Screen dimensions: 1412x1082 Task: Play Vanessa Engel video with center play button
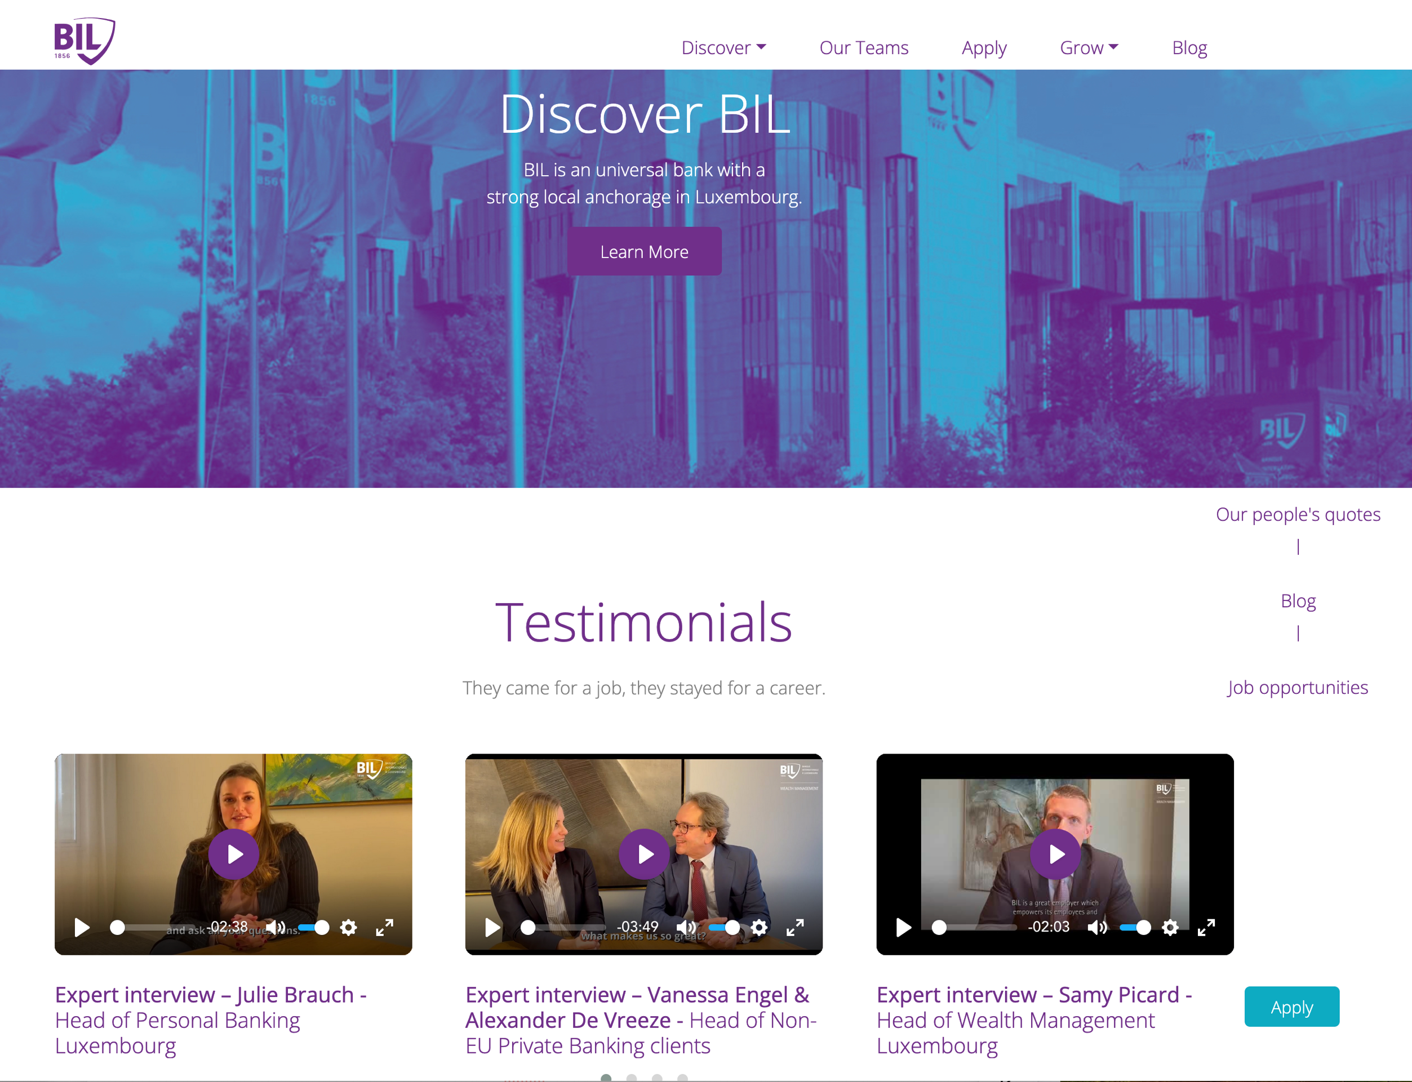click(x=644, y=854)
